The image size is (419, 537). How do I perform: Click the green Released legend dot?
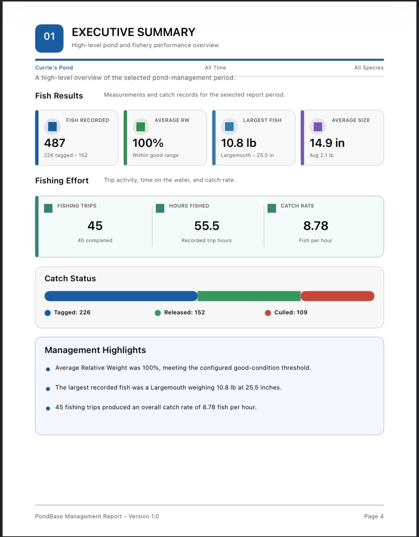click(x=158, y=313)
